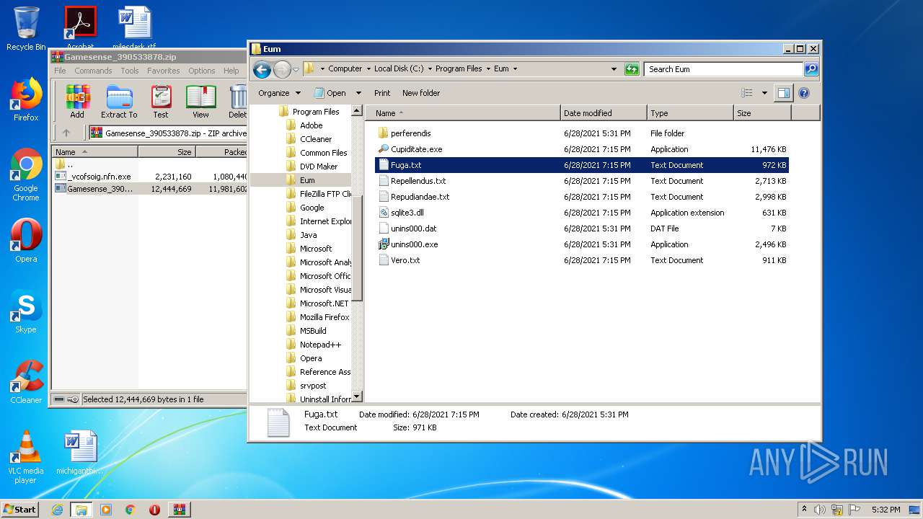
Task: Open the Google Chrome desktop shortcut
Action: [x=26, y=175]
